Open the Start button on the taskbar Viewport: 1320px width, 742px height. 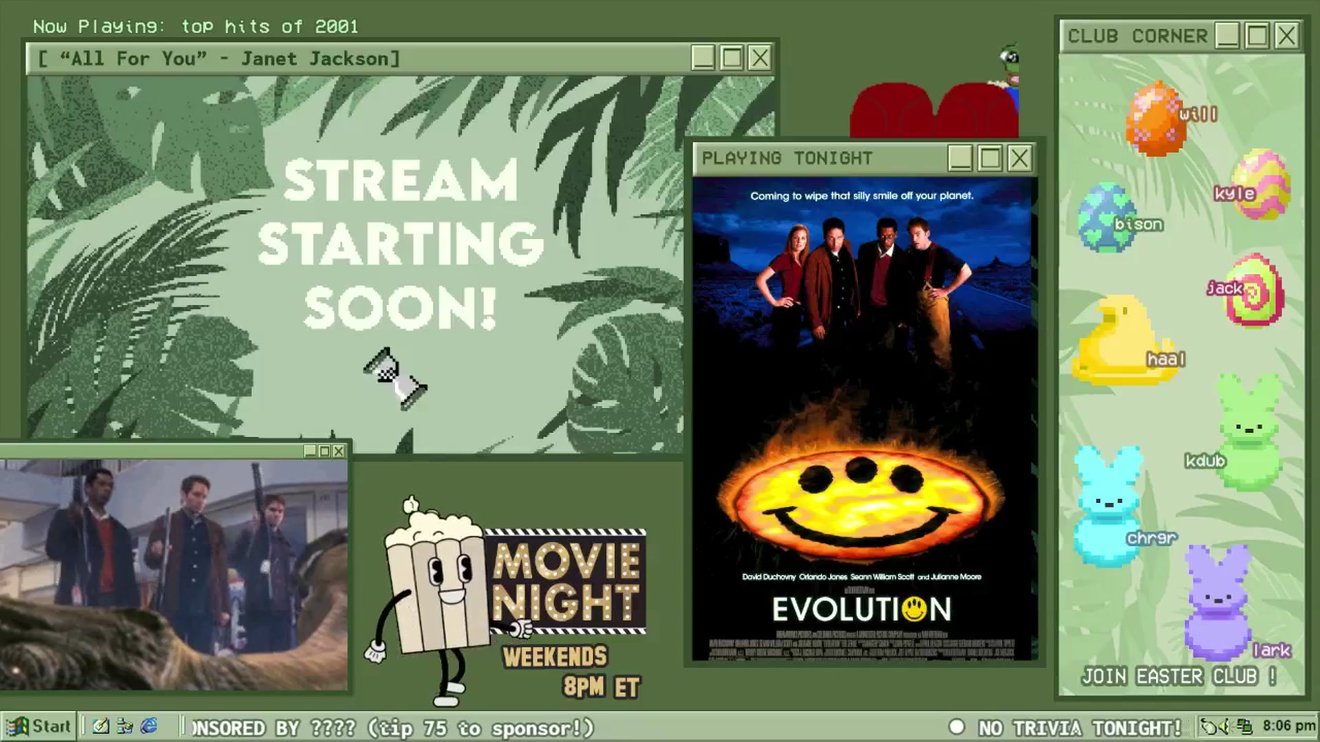[x=38, y=726]
